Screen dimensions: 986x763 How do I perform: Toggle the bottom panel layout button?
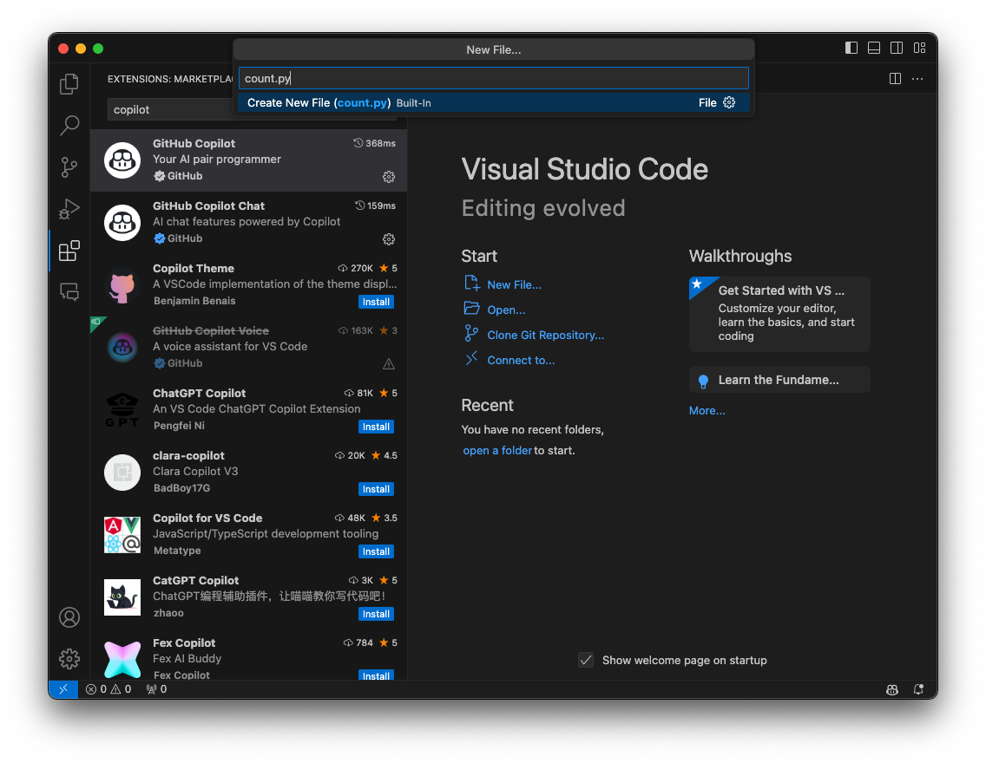[874, 48]
